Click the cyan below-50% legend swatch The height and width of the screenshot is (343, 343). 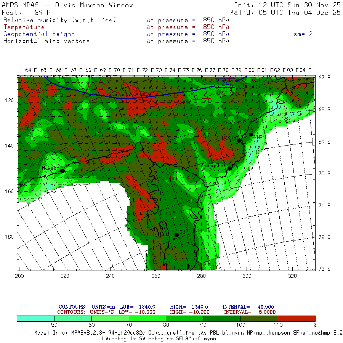(36, 319)
